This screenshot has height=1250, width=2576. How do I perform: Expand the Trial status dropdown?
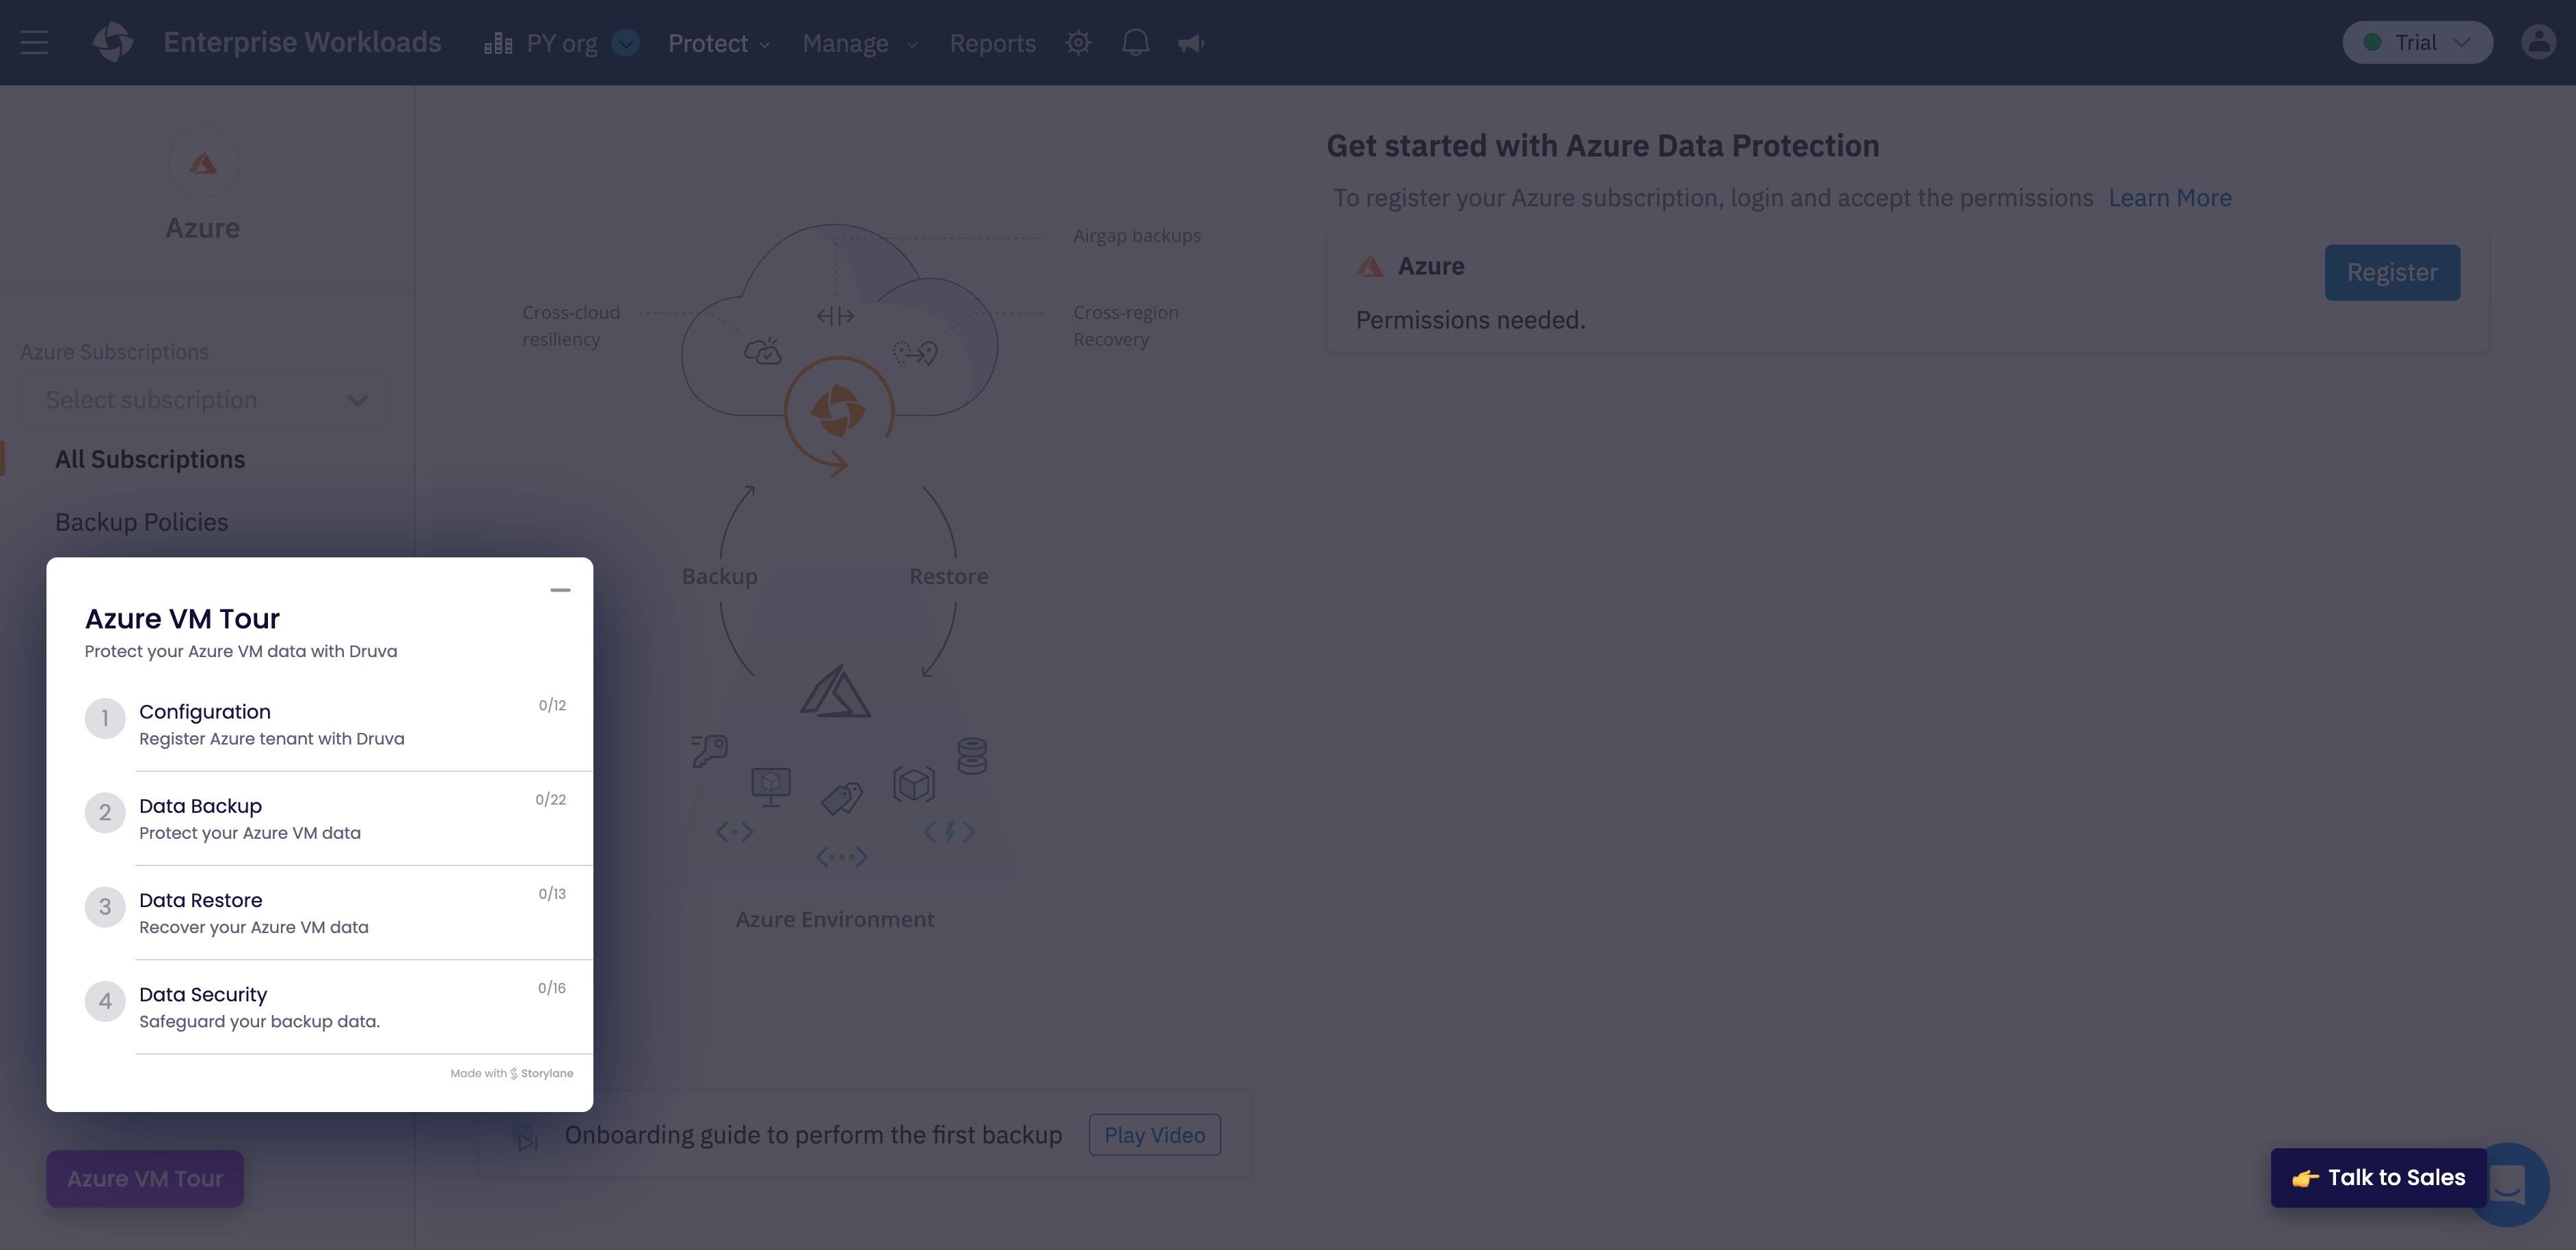click(x=2417, y=42)
